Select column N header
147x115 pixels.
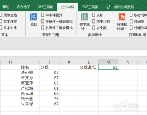pos(128,62)
